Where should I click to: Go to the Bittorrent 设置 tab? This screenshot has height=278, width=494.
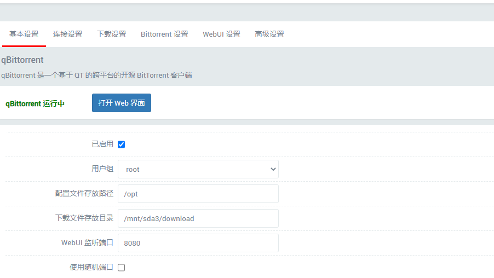pos(164,34)
